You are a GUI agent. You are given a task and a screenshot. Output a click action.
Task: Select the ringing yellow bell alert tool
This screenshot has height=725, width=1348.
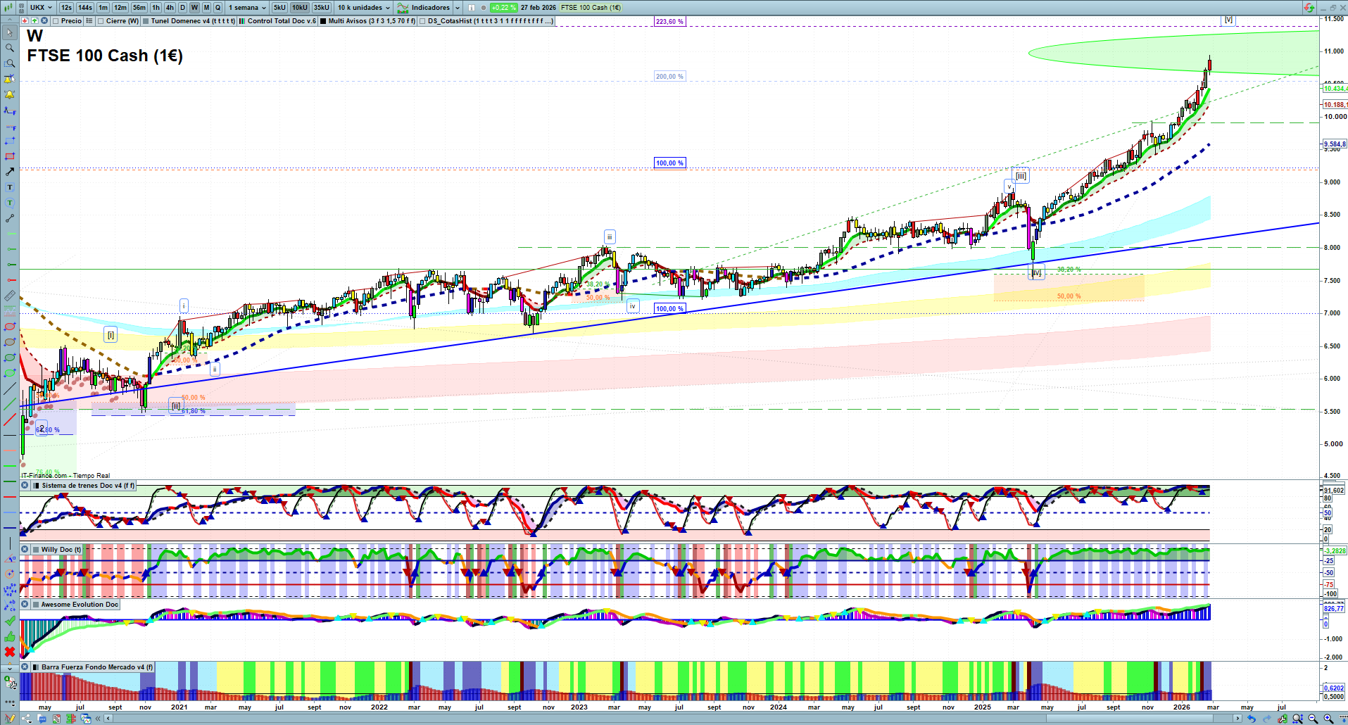[10, 94]
